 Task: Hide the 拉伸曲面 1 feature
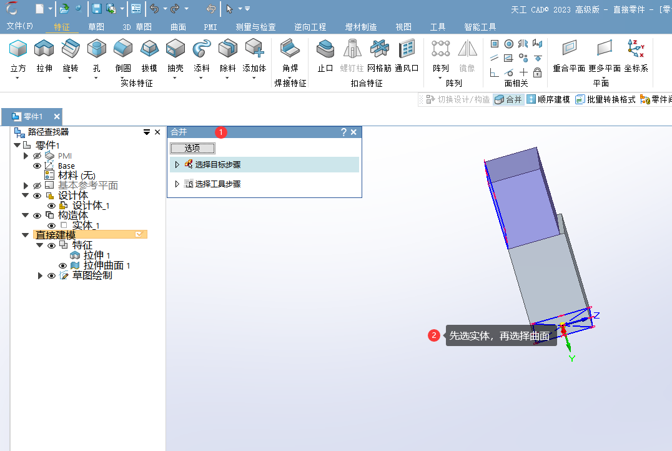coord(62,265)
